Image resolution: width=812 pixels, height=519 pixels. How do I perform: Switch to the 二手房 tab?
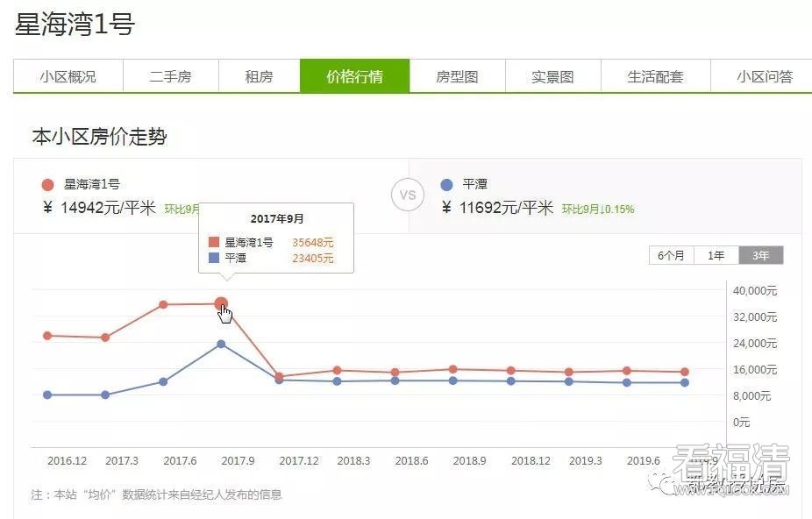[170, 76]
